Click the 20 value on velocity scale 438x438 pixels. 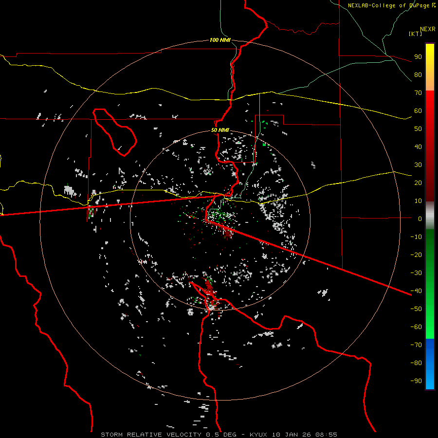click(418, 182)
